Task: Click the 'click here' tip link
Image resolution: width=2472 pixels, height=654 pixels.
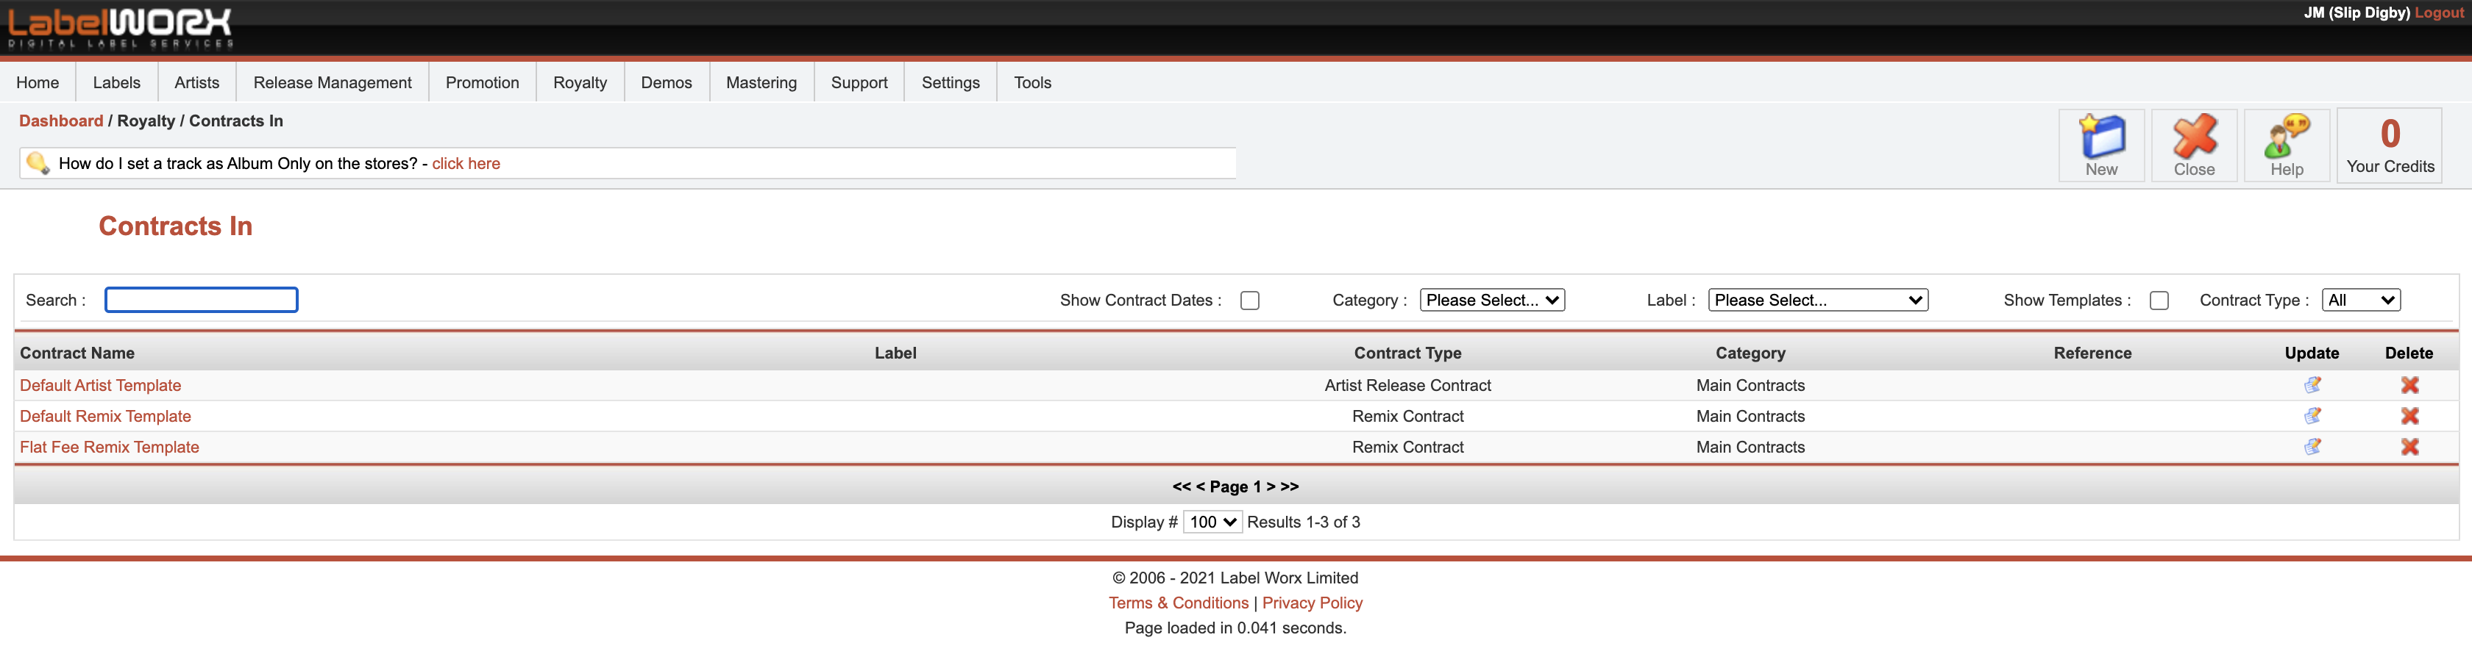Action: point(466,163)
